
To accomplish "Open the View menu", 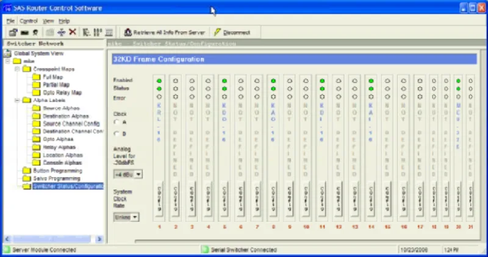I will pyautogui.click(x=48, y=21).
